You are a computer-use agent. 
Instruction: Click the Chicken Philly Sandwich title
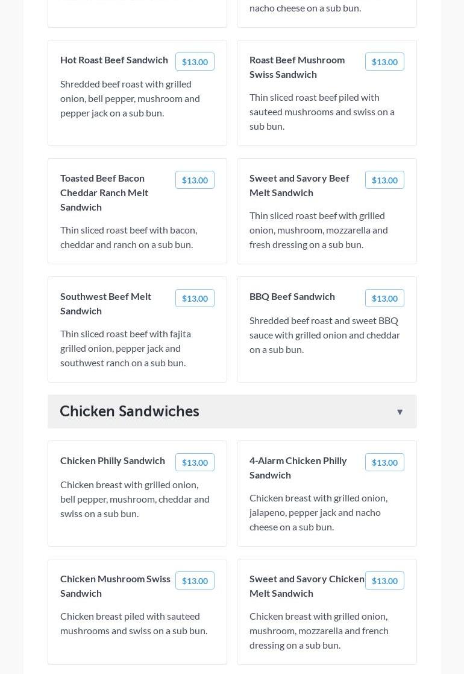click(x=113, y=460)
